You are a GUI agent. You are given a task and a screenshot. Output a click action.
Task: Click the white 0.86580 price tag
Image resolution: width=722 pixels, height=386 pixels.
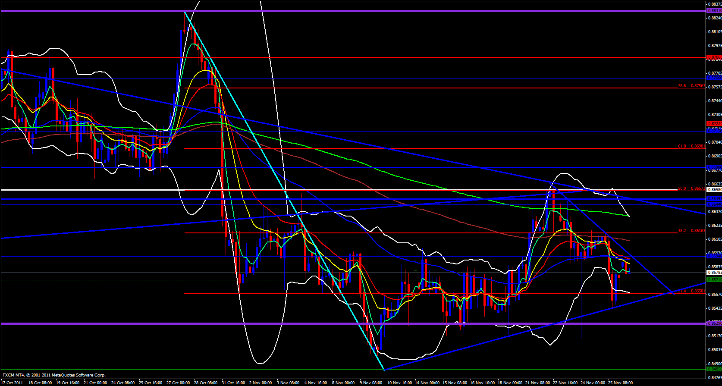pyautogui.click(x=714, y=189)
